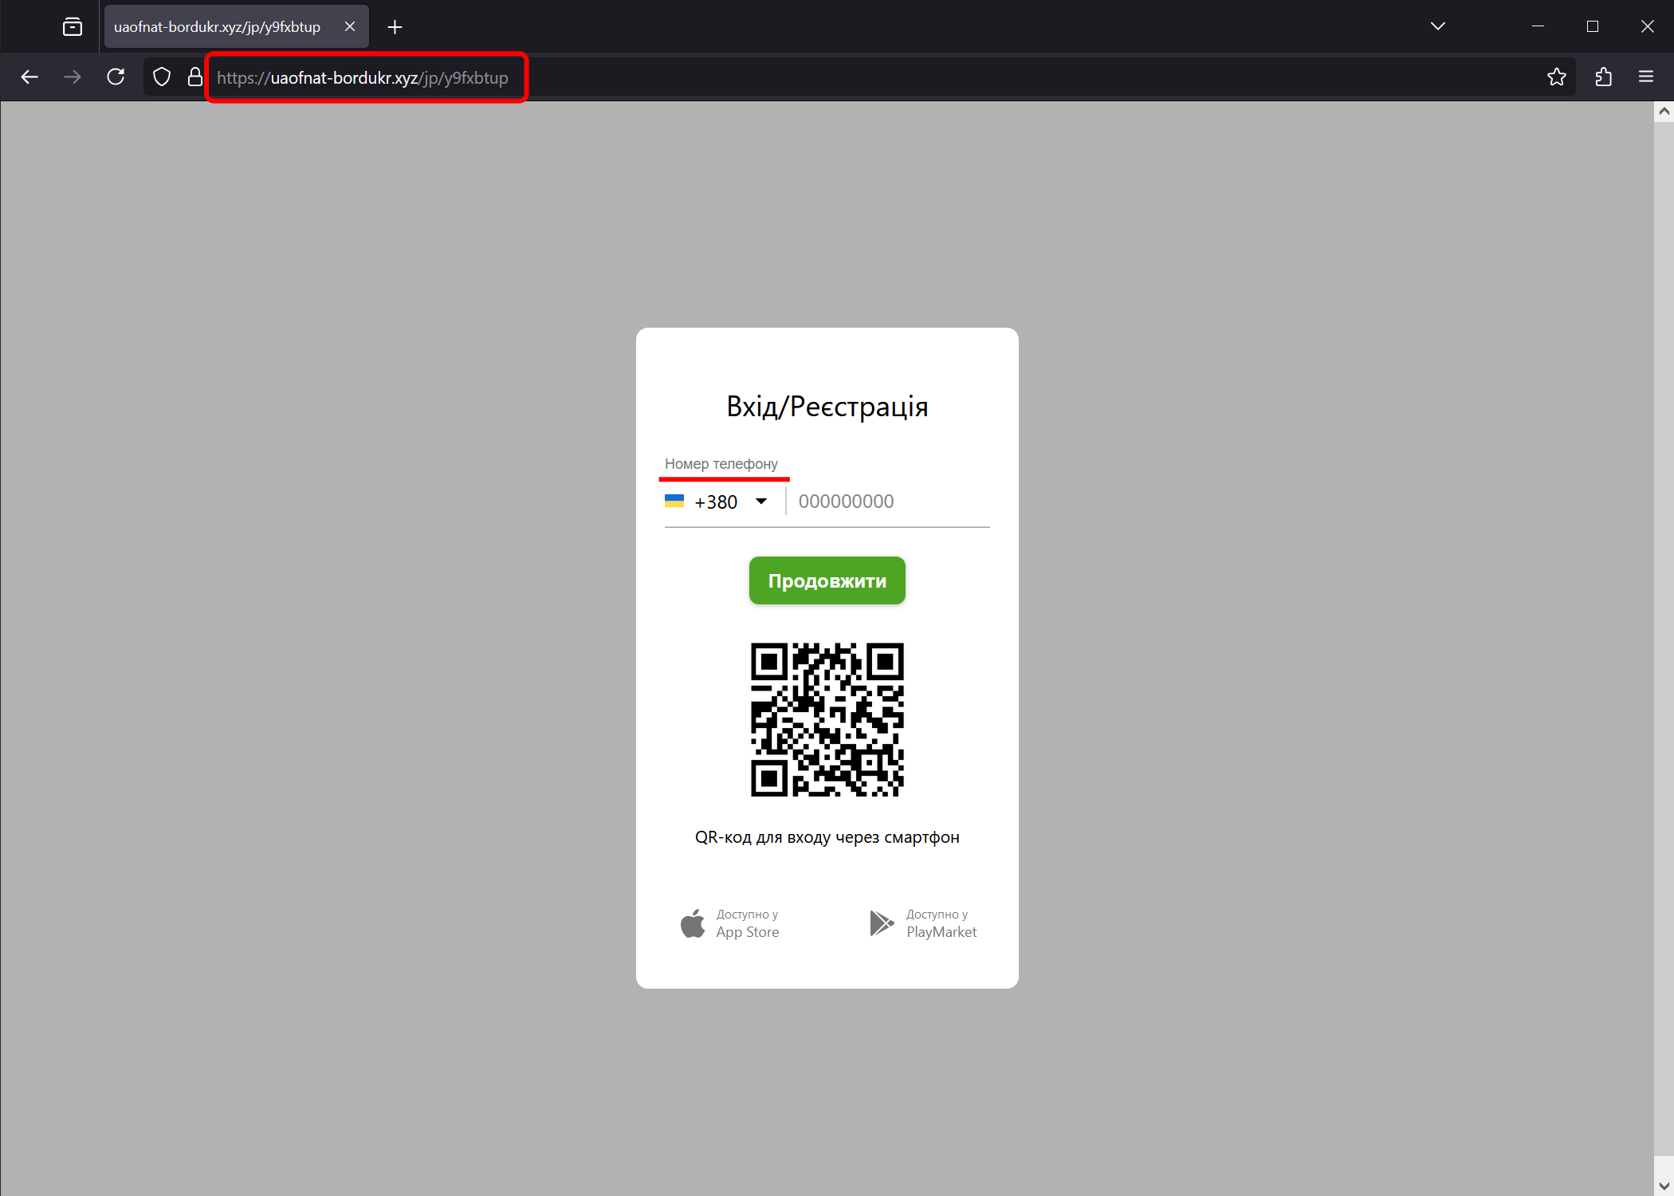Click the green Продовжити button

coord(827,580)
